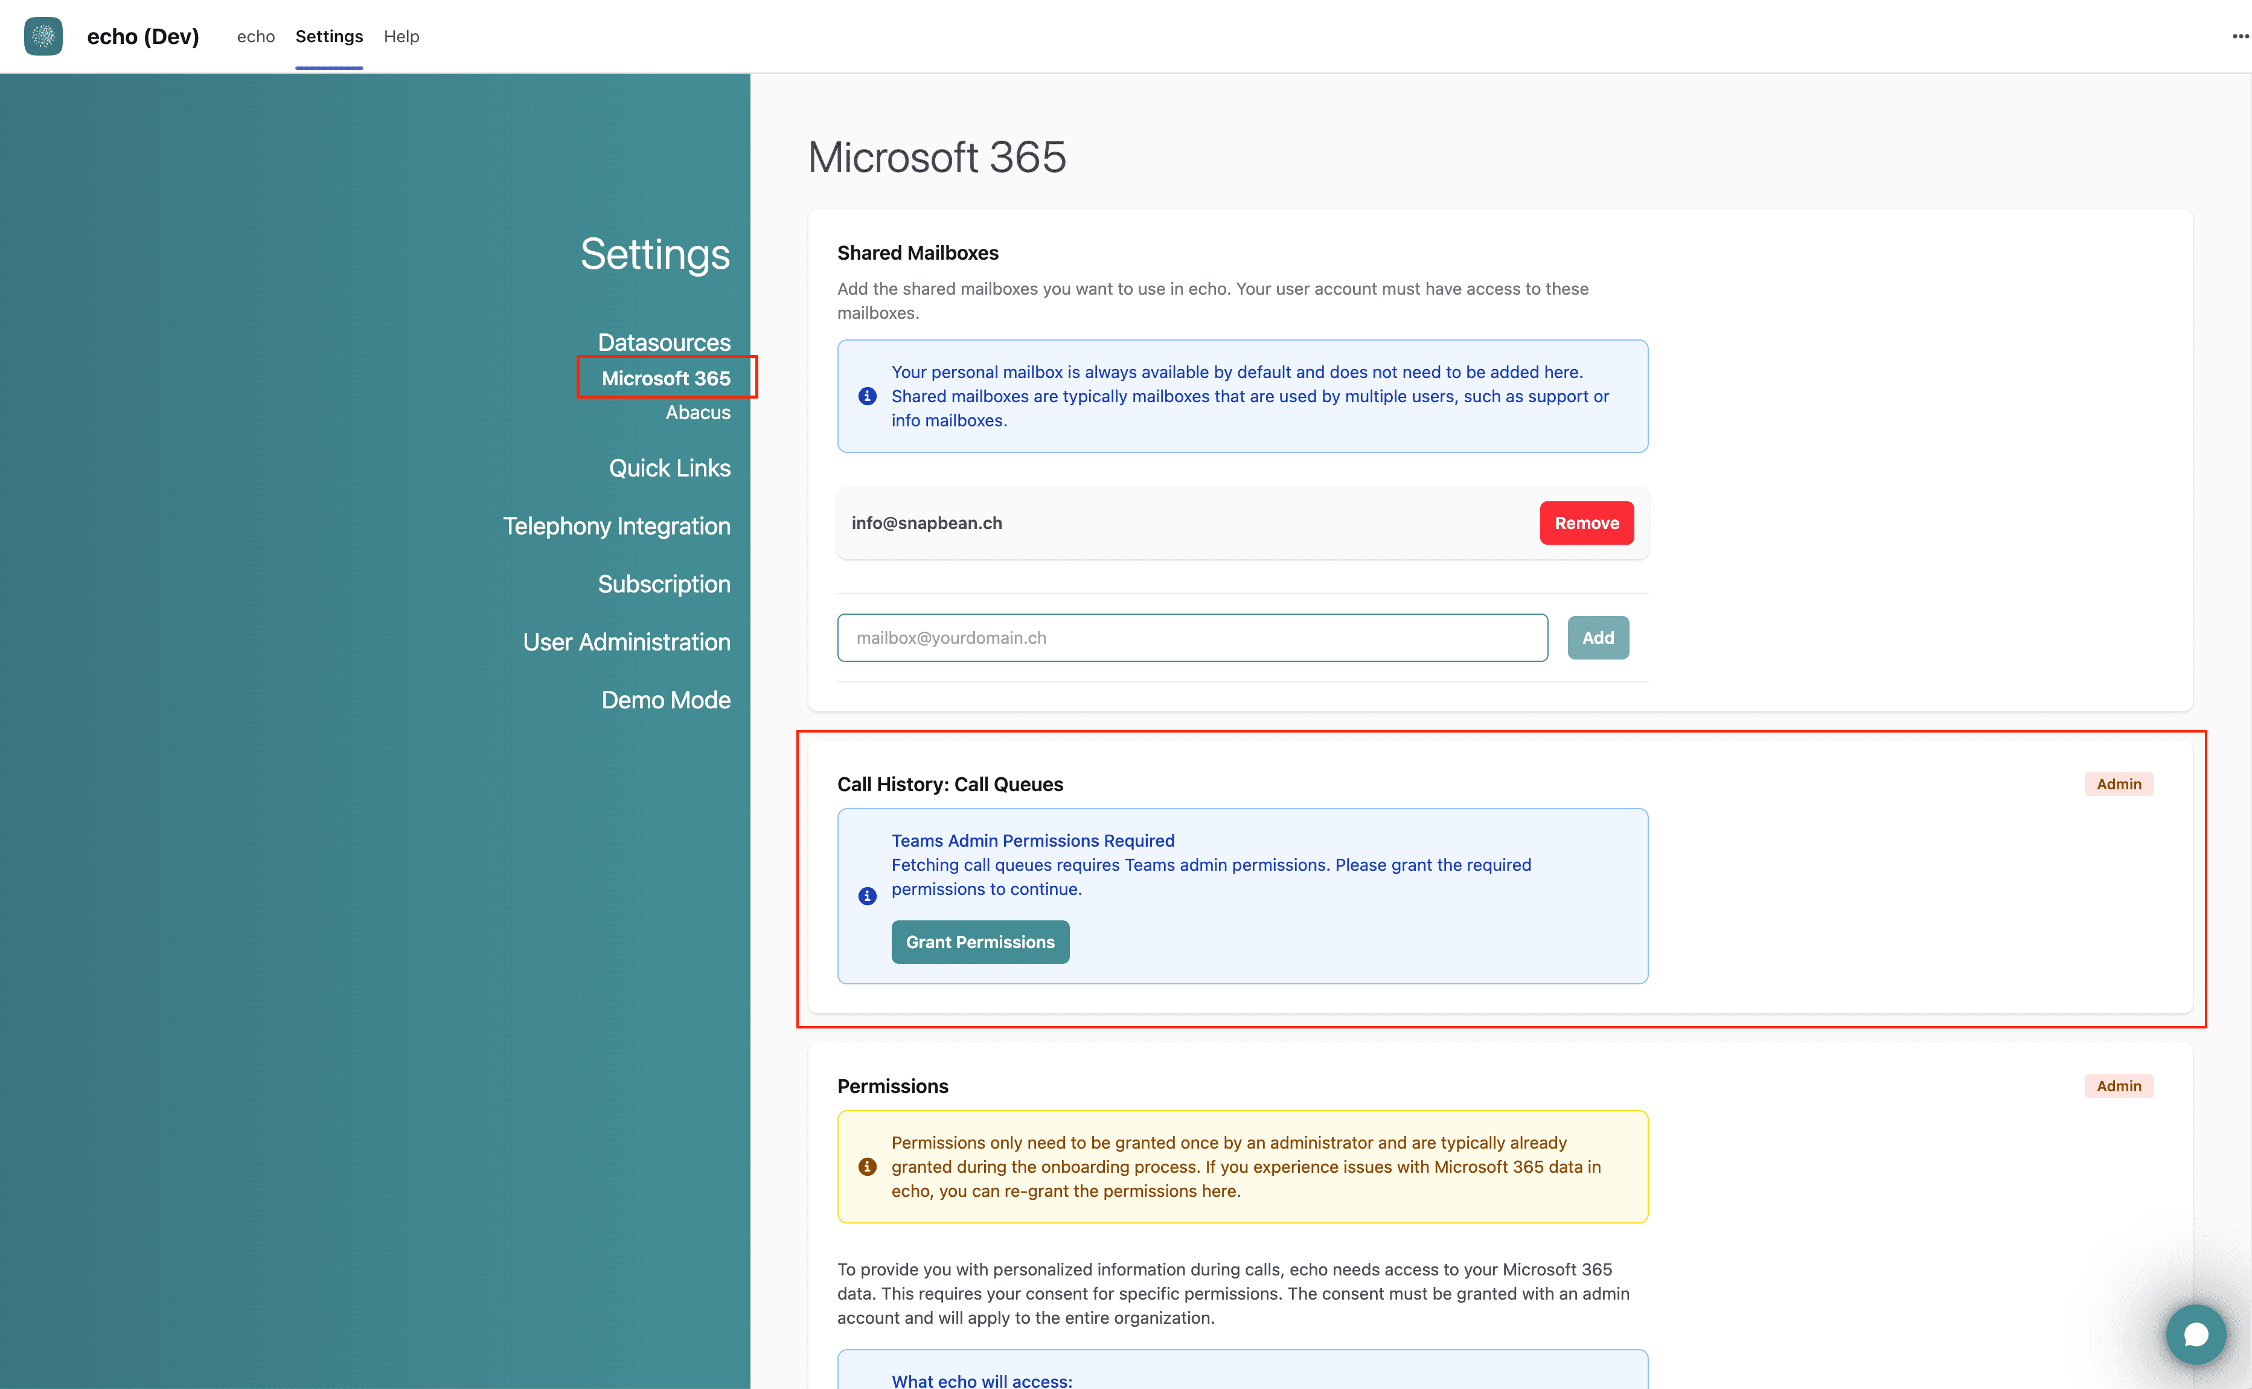Screen dimensions: 2252x1389
Task: Click the info icon in Permissions warning
Action: coord(867,1167)
